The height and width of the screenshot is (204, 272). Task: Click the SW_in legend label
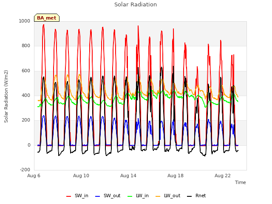[x=81, y=195]
